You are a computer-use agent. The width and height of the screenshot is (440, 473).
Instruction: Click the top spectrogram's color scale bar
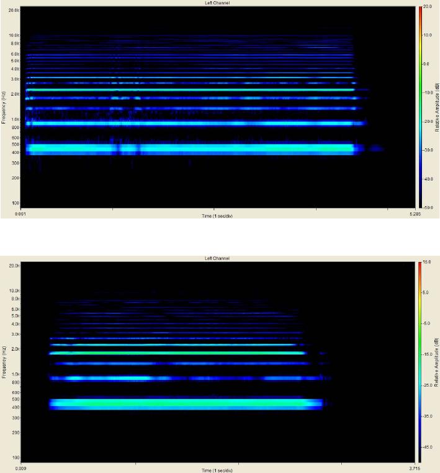pos(420,106)
